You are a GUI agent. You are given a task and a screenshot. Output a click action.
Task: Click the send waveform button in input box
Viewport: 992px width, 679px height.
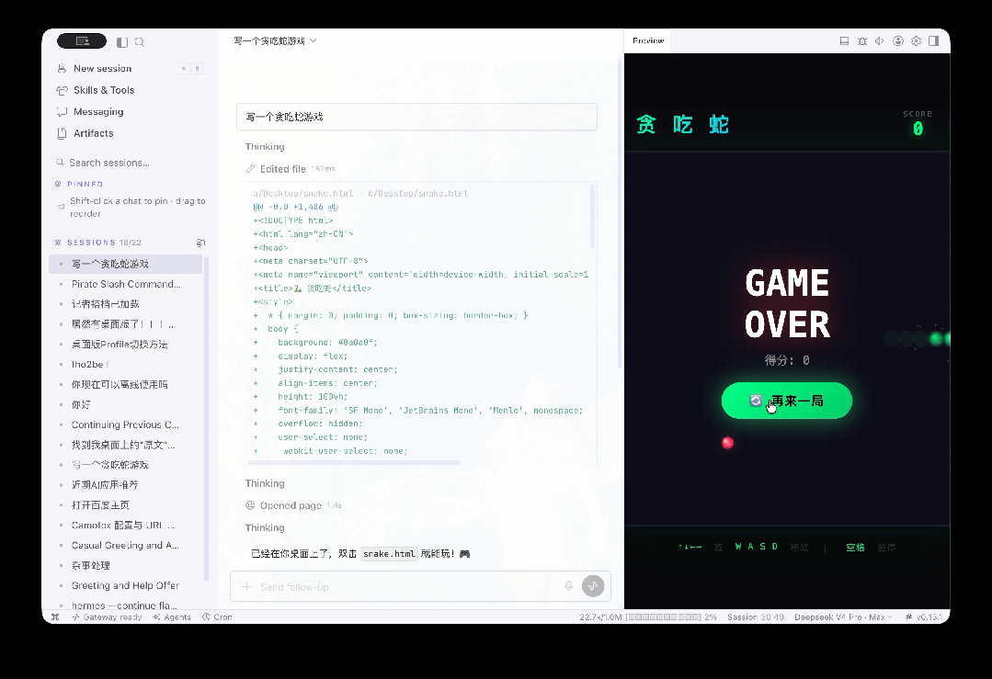click(593, 586)
